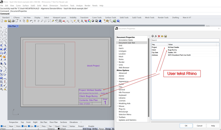Save the model with the floppy disk icon
The width and height of the screenshot is (221, 130).
pyautogui.click(x=9, y=21)
